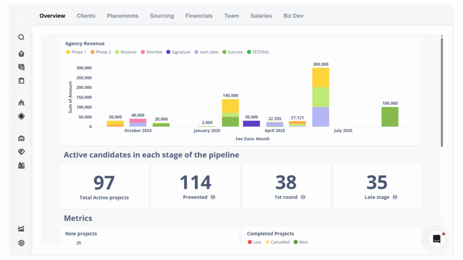
Task: Click the info icon next to Late stage
Action: (394, 197)
